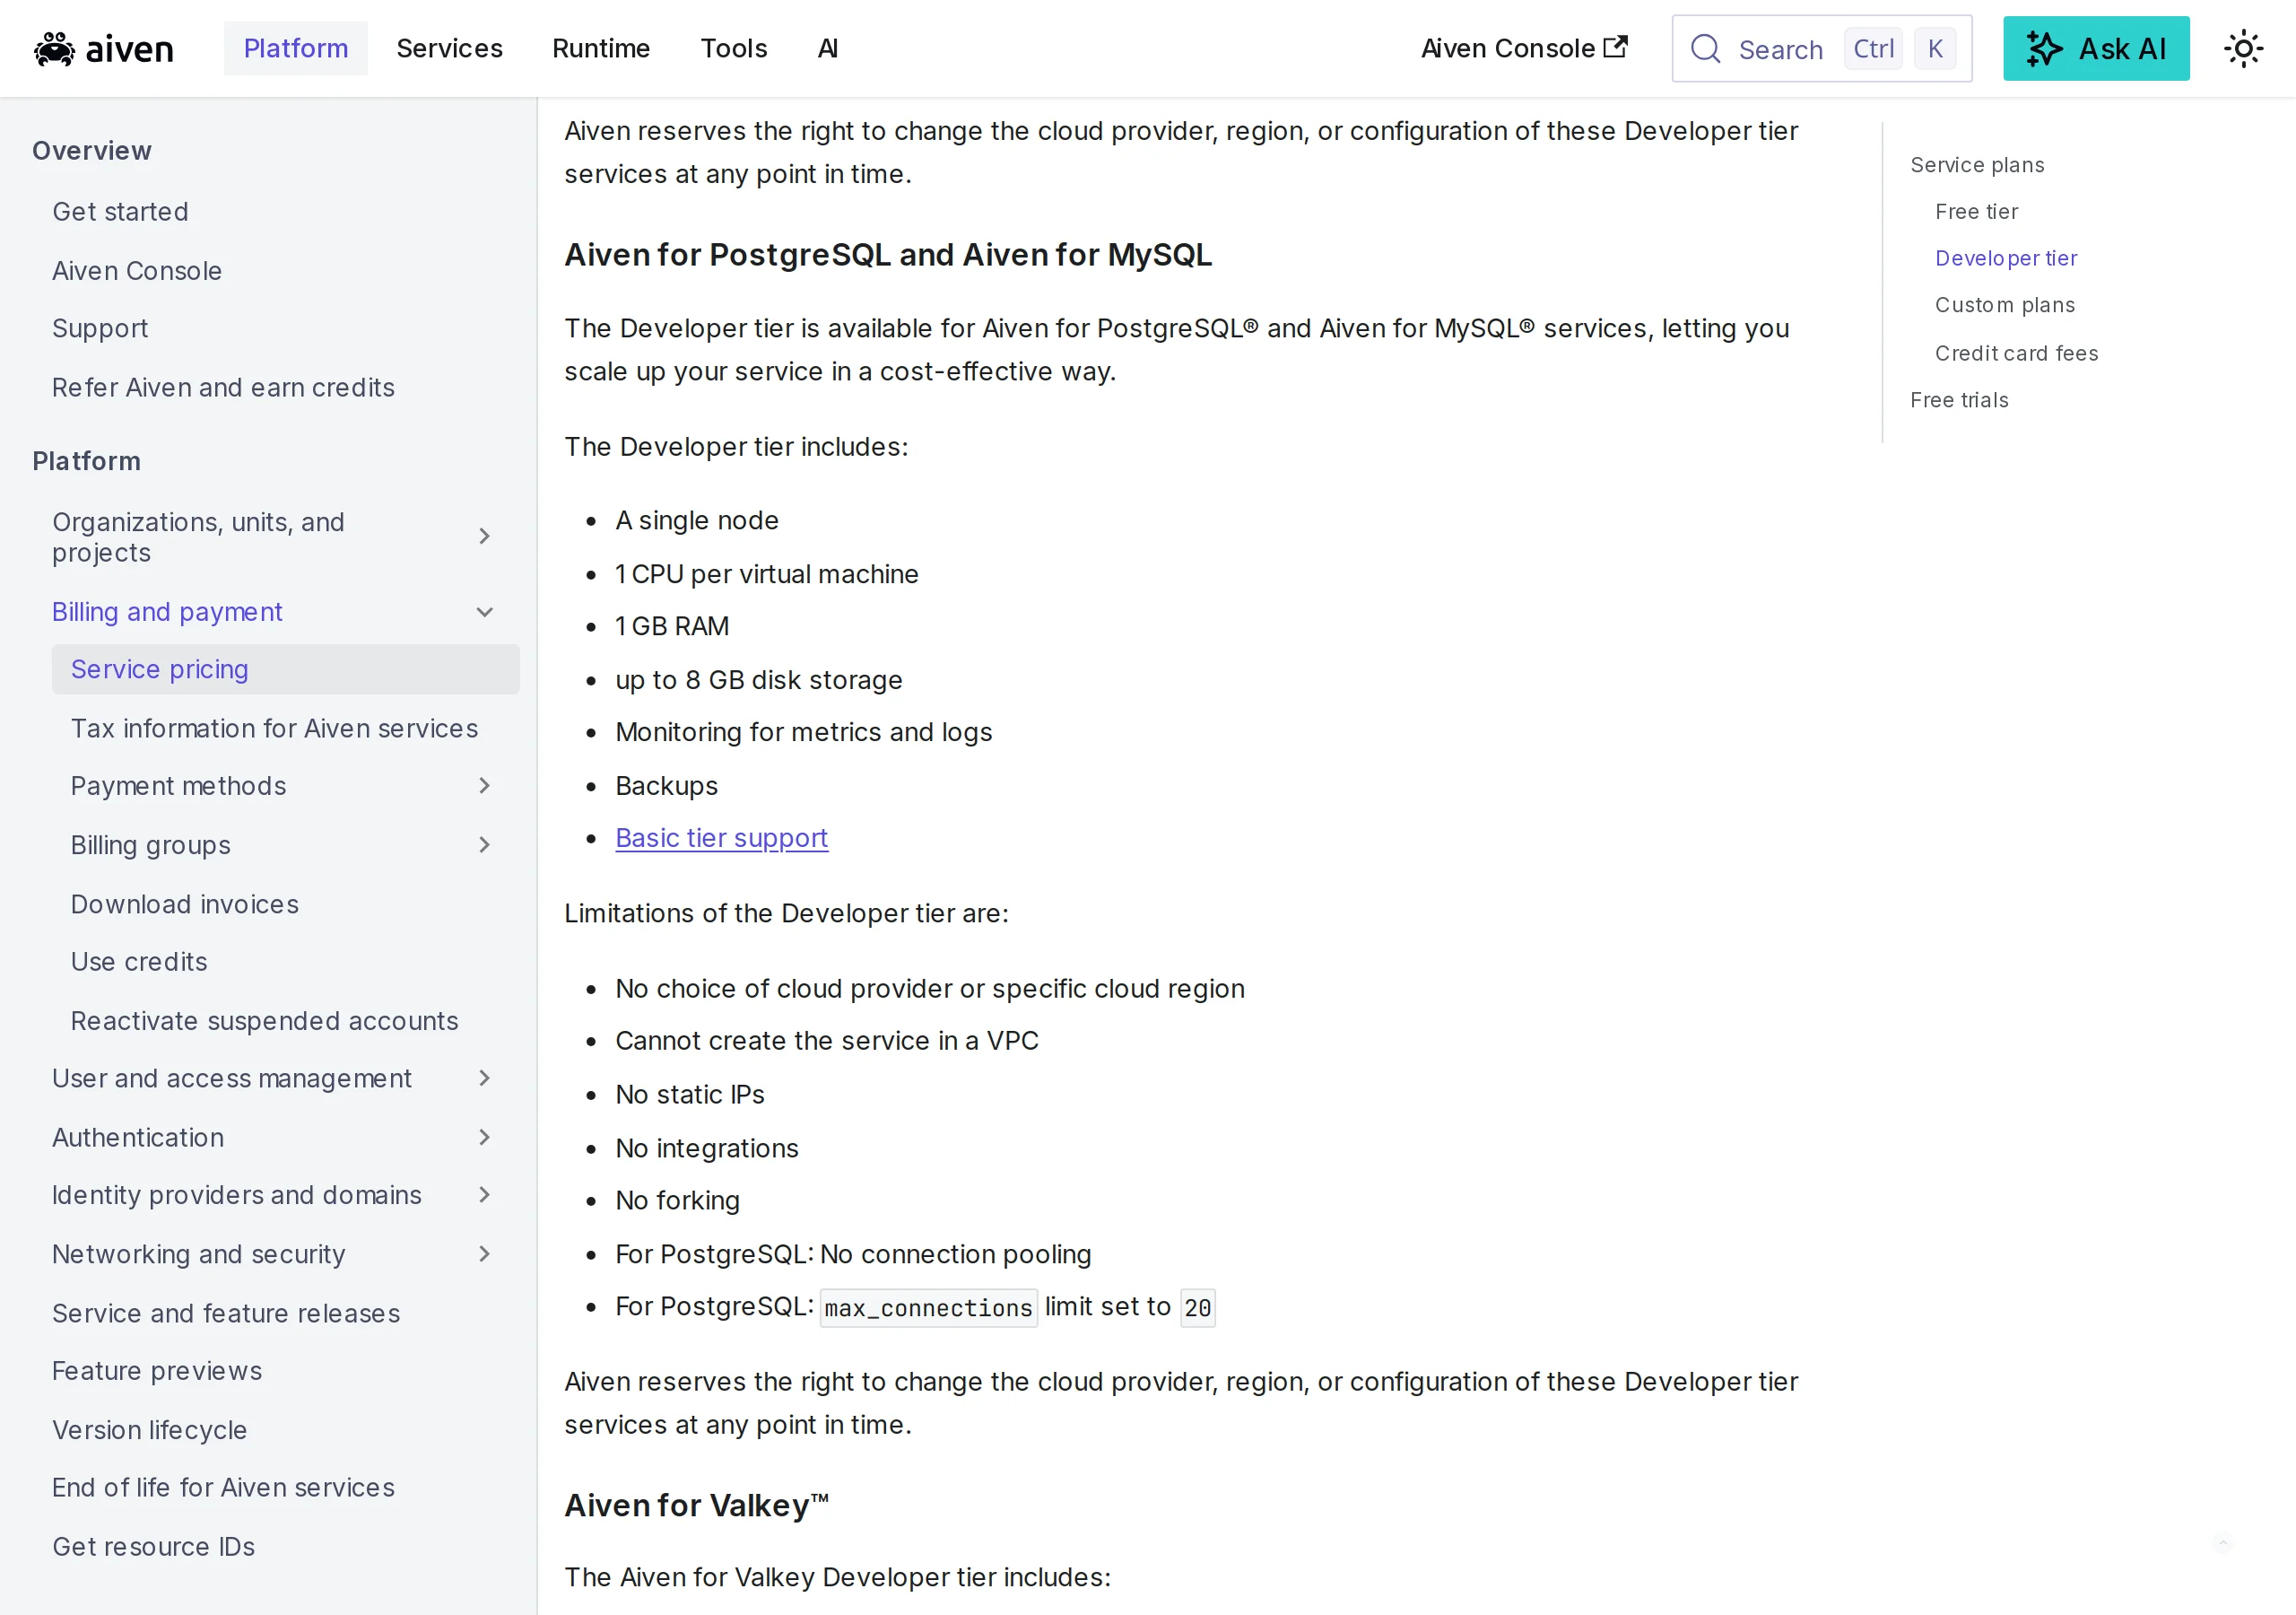Open Use credits page

pyautogui.click(x=139, y=963)
